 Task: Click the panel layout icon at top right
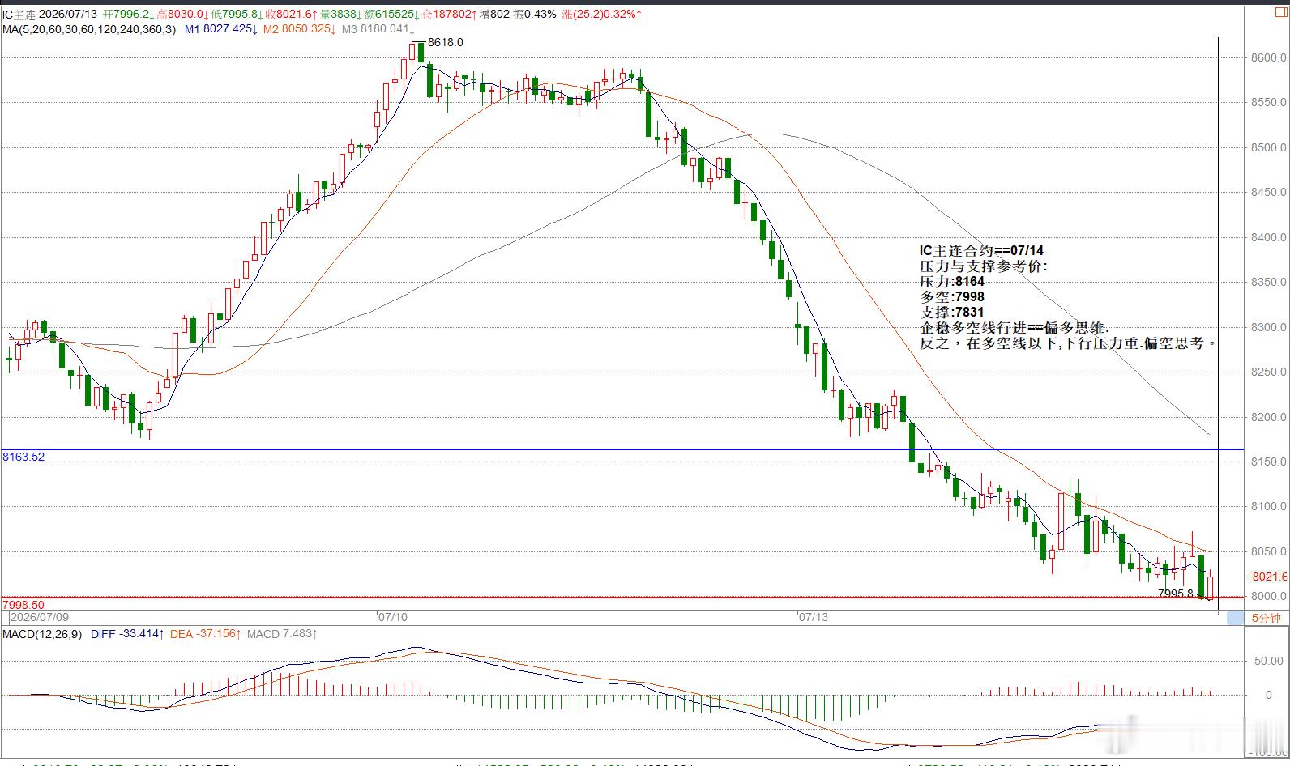[1279, 14]
